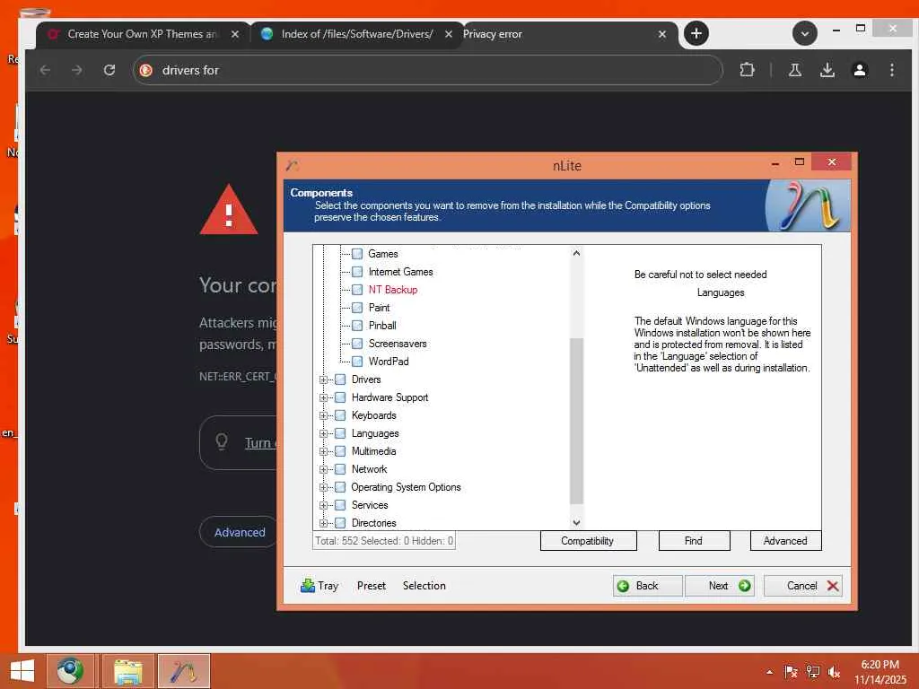Click the Find button in nLite
Image resolution: width=919 pixels, height=689 pixels.
pos(694,541)
